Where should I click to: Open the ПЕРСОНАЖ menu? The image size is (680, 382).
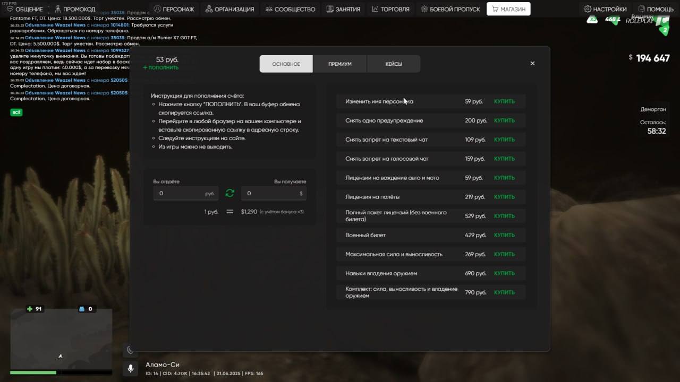[x=174, y=9]
